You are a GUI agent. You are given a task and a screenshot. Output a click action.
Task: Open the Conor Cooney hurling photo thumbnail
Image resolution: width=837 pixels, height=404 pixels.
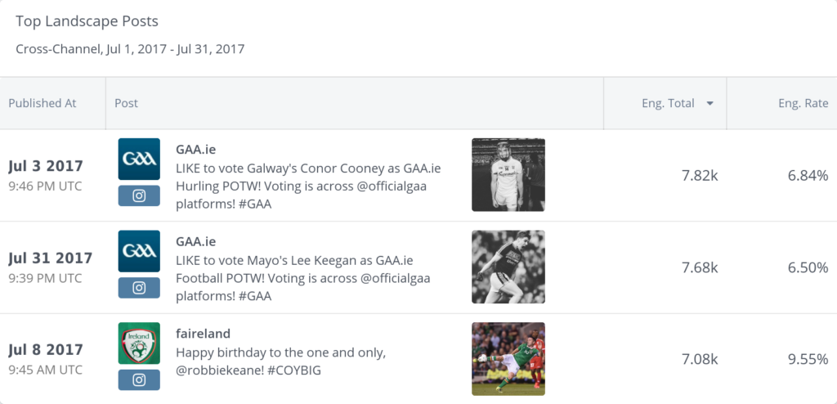click(508, 175)
